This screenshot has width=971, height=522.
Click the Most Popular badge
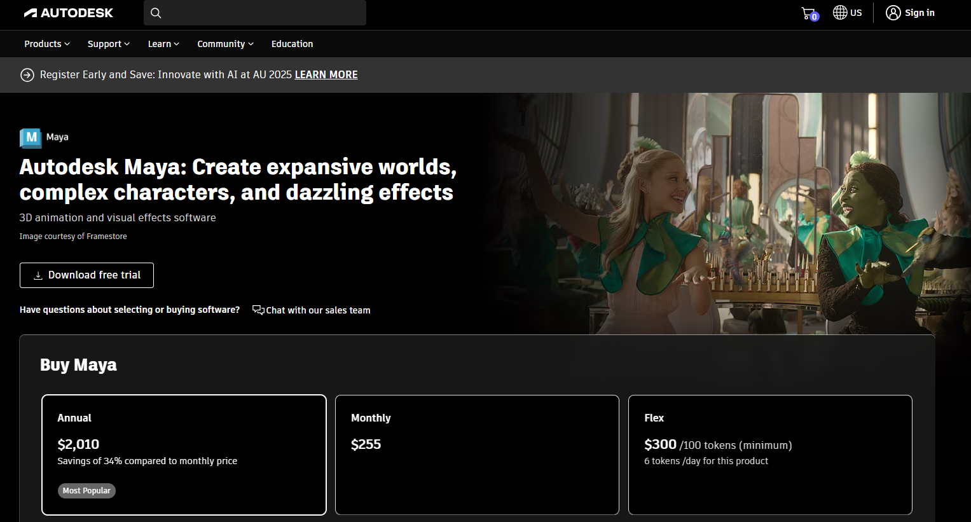coord(86,491)
